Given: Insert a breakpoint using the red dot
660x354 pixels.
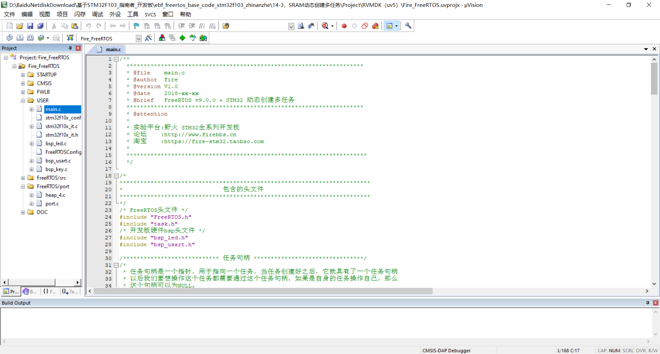Looking at the screenshot, I should point(344,26).
